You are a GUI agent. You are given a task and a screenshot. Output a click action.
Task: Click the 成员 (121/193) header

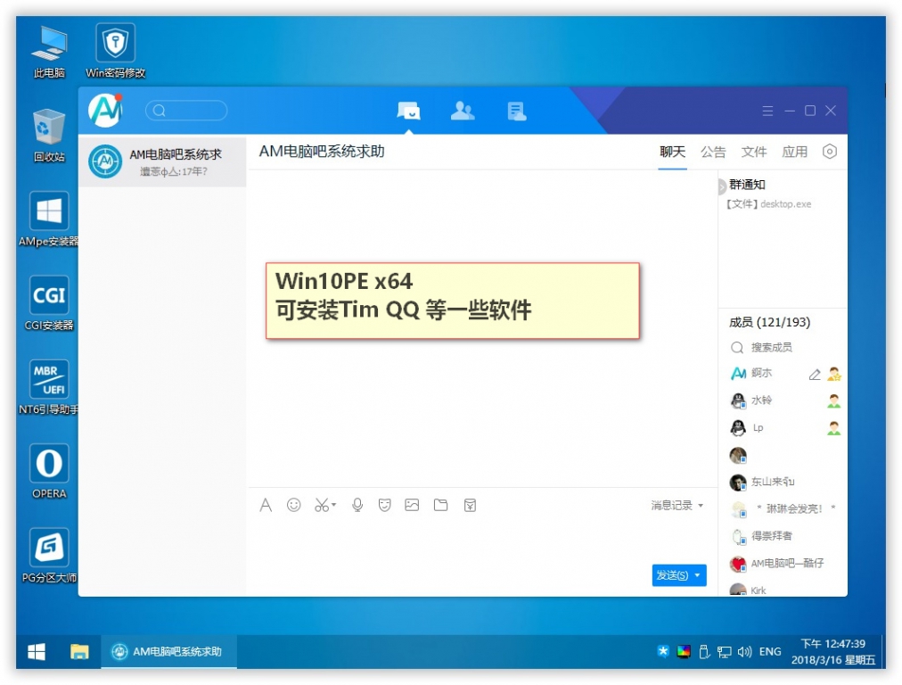tap(770, 322)
